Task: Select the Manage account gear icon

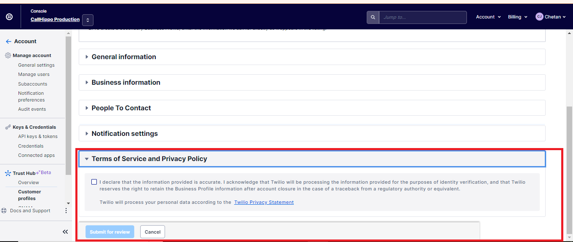Action: pyautogui.click(x=8, y=55)
